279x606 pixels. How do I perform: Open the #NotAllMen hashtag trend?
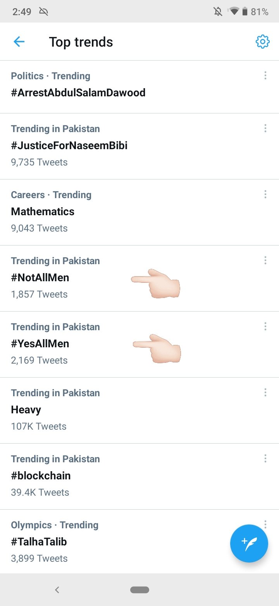coord(139,279)
